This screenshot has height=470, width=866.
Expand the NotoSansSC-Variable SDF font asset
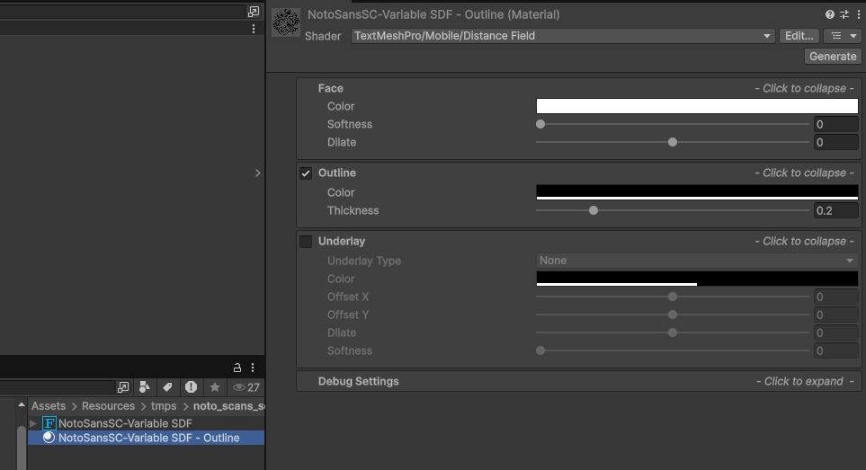tap(33, 423)
